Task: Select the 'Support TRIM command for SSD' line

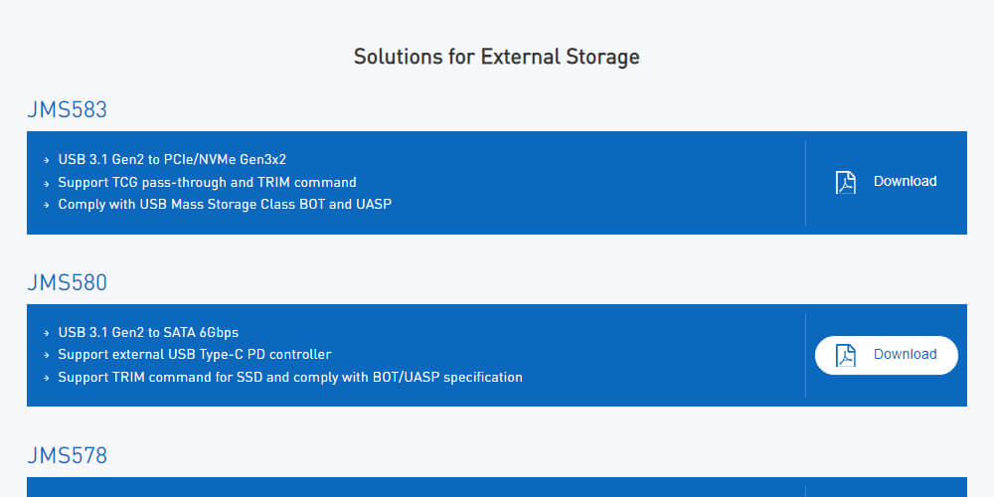Action: [x=290, y=377]
